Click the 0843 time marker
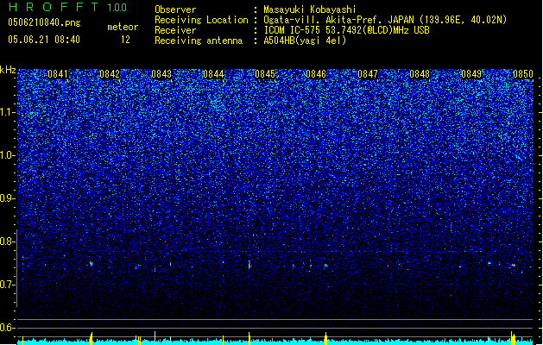The width and height of the screenshot is (543, 345). point(161,74)
